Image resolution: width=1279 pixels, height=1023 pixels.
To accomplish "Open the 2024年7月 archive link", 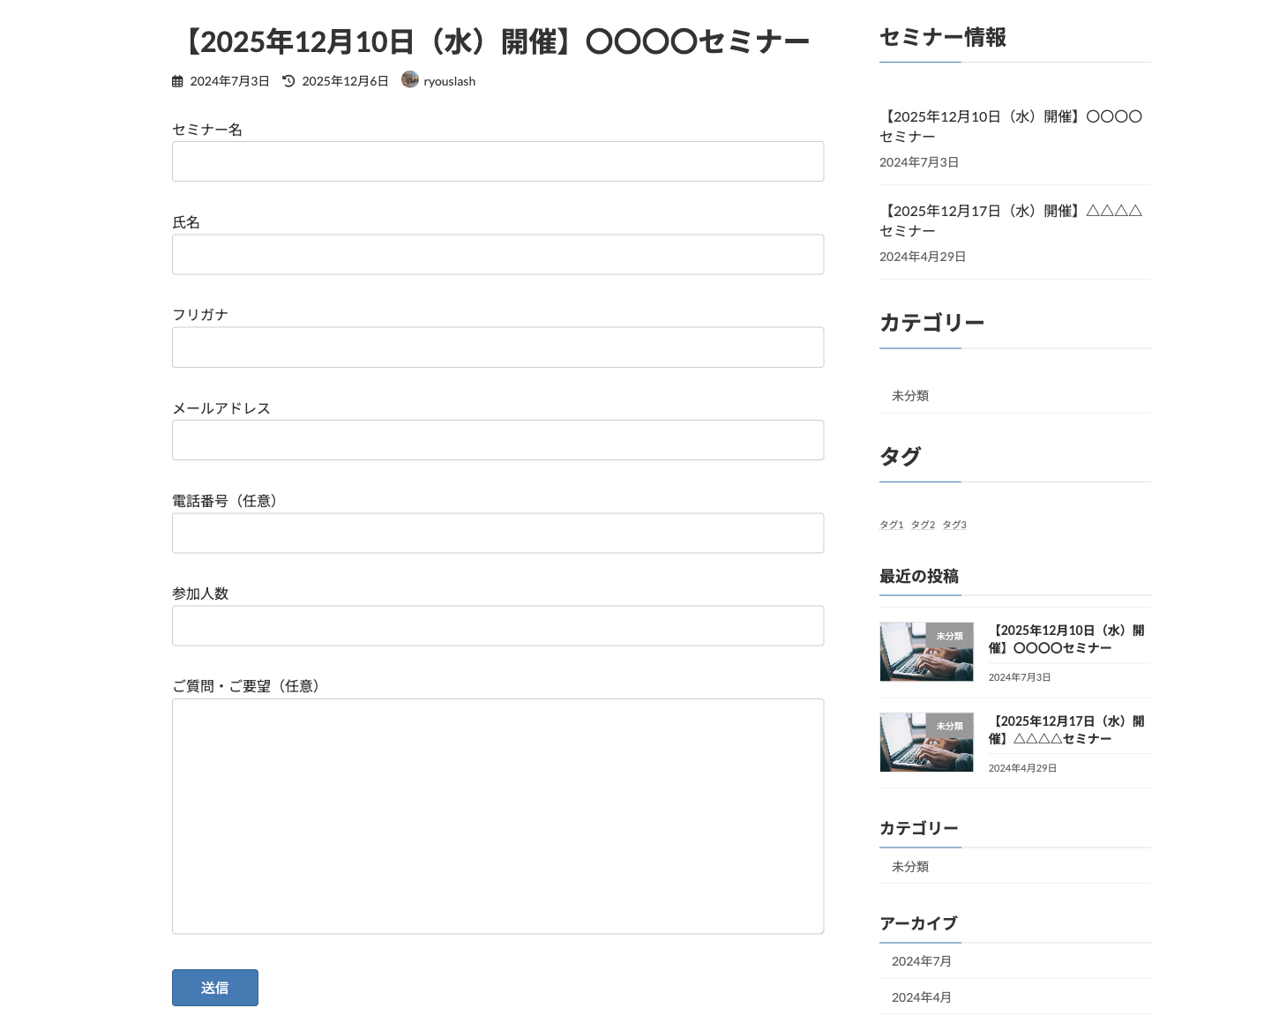I will pyautogui.click(x=921, y=961).
